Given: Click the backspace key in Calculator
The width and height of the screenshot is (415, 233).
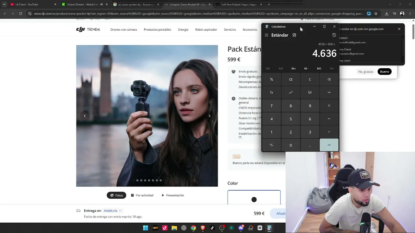Looking at the screenshot, I should click(x=329, y=79).
